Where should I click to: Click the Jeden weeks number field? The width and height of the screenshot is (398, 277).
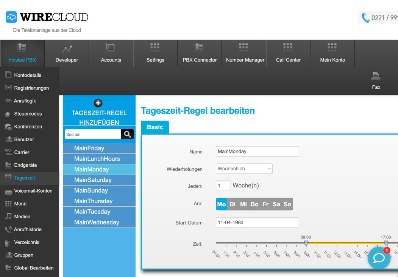(x=223, y=186)
